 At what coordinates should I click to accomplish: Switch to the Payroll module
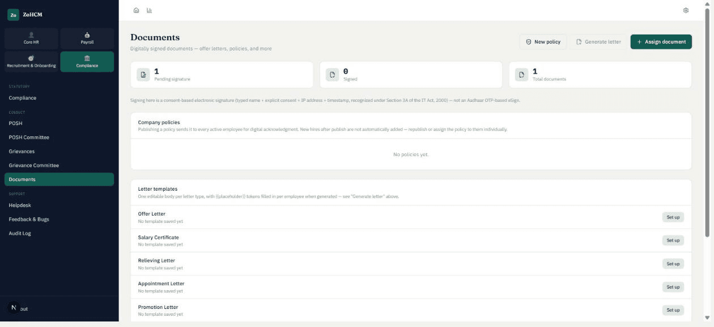[x=87, y=38]
